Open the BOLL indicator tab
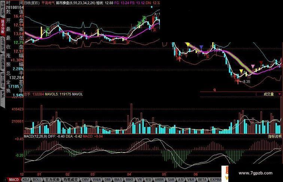Screen dimensions: 283x182 [x=37, y=180]
